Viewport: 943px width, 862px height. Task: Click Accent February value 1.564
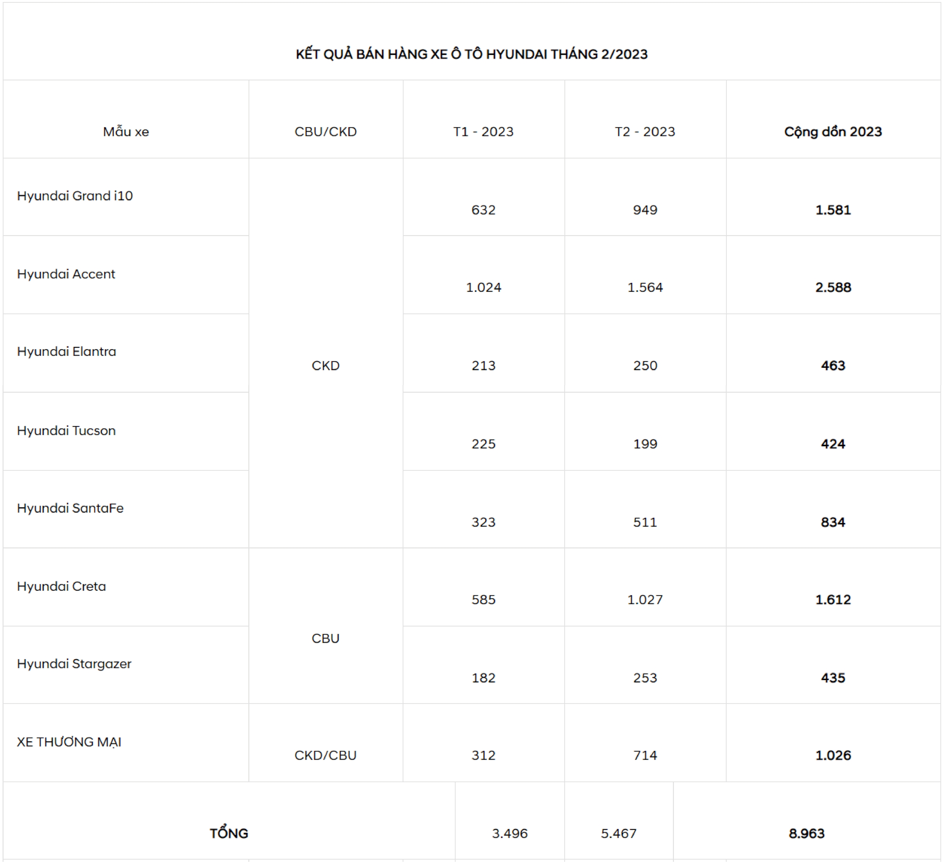pos(645,287)
